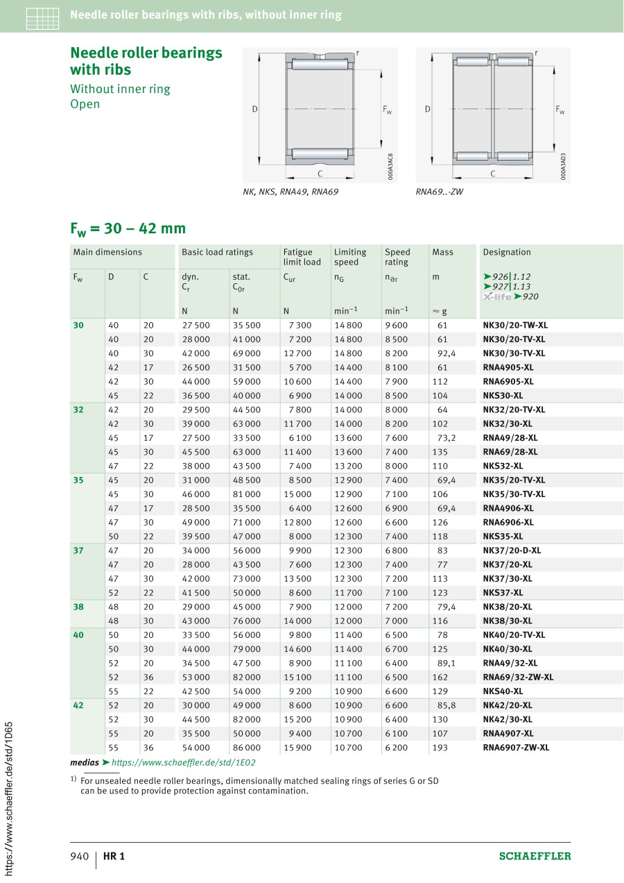This screenshot has height=883, width=624.
Task: Select designation NK30/20-TW-XL
Action: 514,325
